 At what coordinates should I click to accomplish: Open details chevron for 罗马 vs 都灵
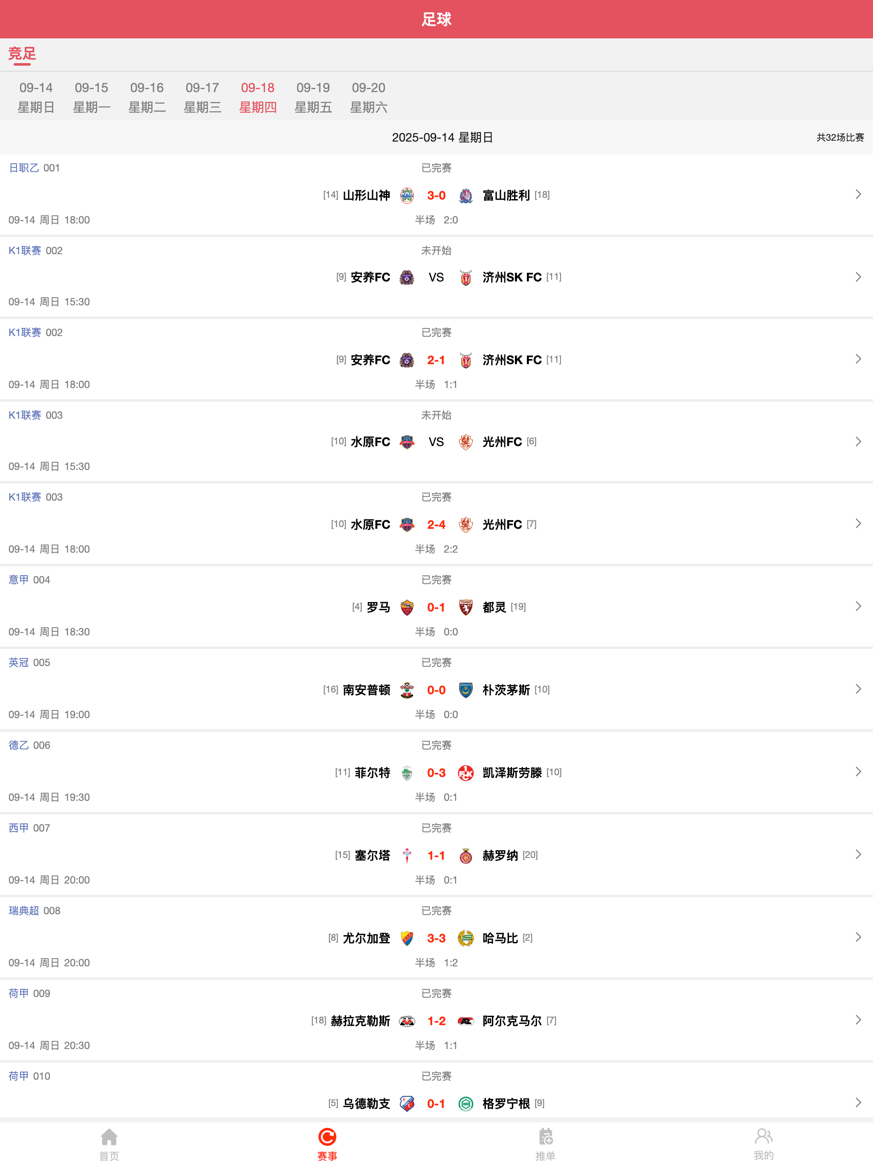(x=858, y=606)
